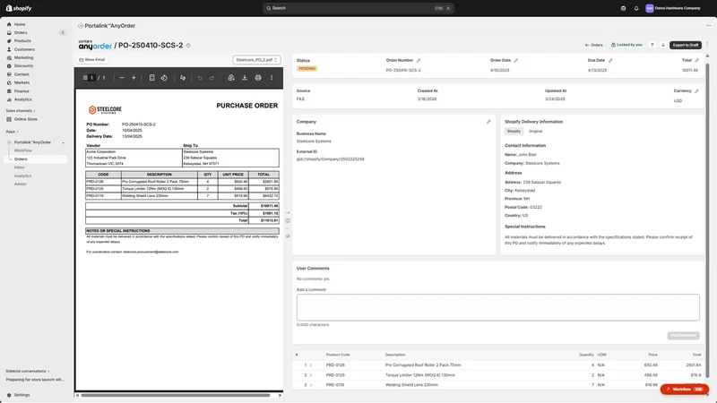Viewport: 717px width, 403px height.
Task: Open Markets in the Shopify sidebar
Action: pos(22,82)
